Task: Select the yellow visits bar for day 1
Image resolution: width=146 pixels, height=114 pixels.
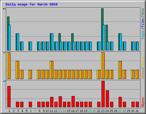Action: pos(8,66)
